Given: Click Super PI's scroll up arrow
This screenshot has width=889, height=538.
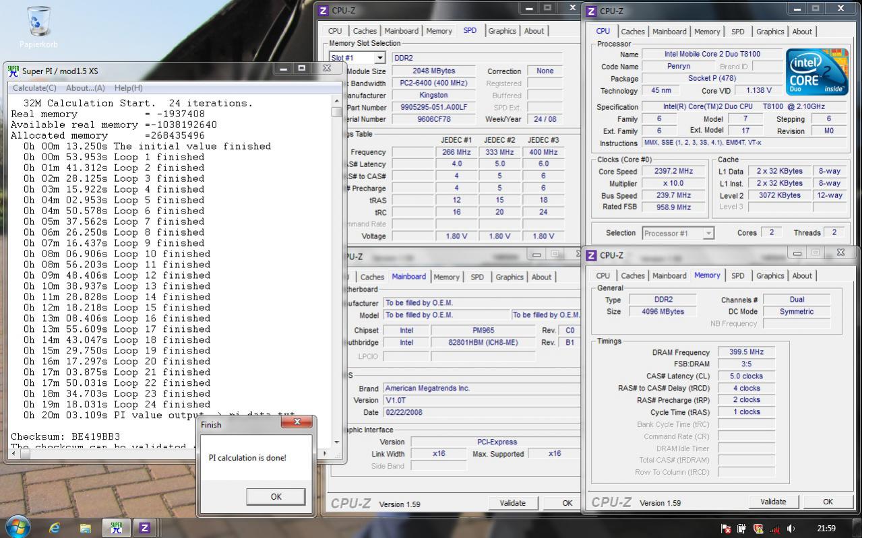Looking at the screenshot, I should [x=338, y=101].
